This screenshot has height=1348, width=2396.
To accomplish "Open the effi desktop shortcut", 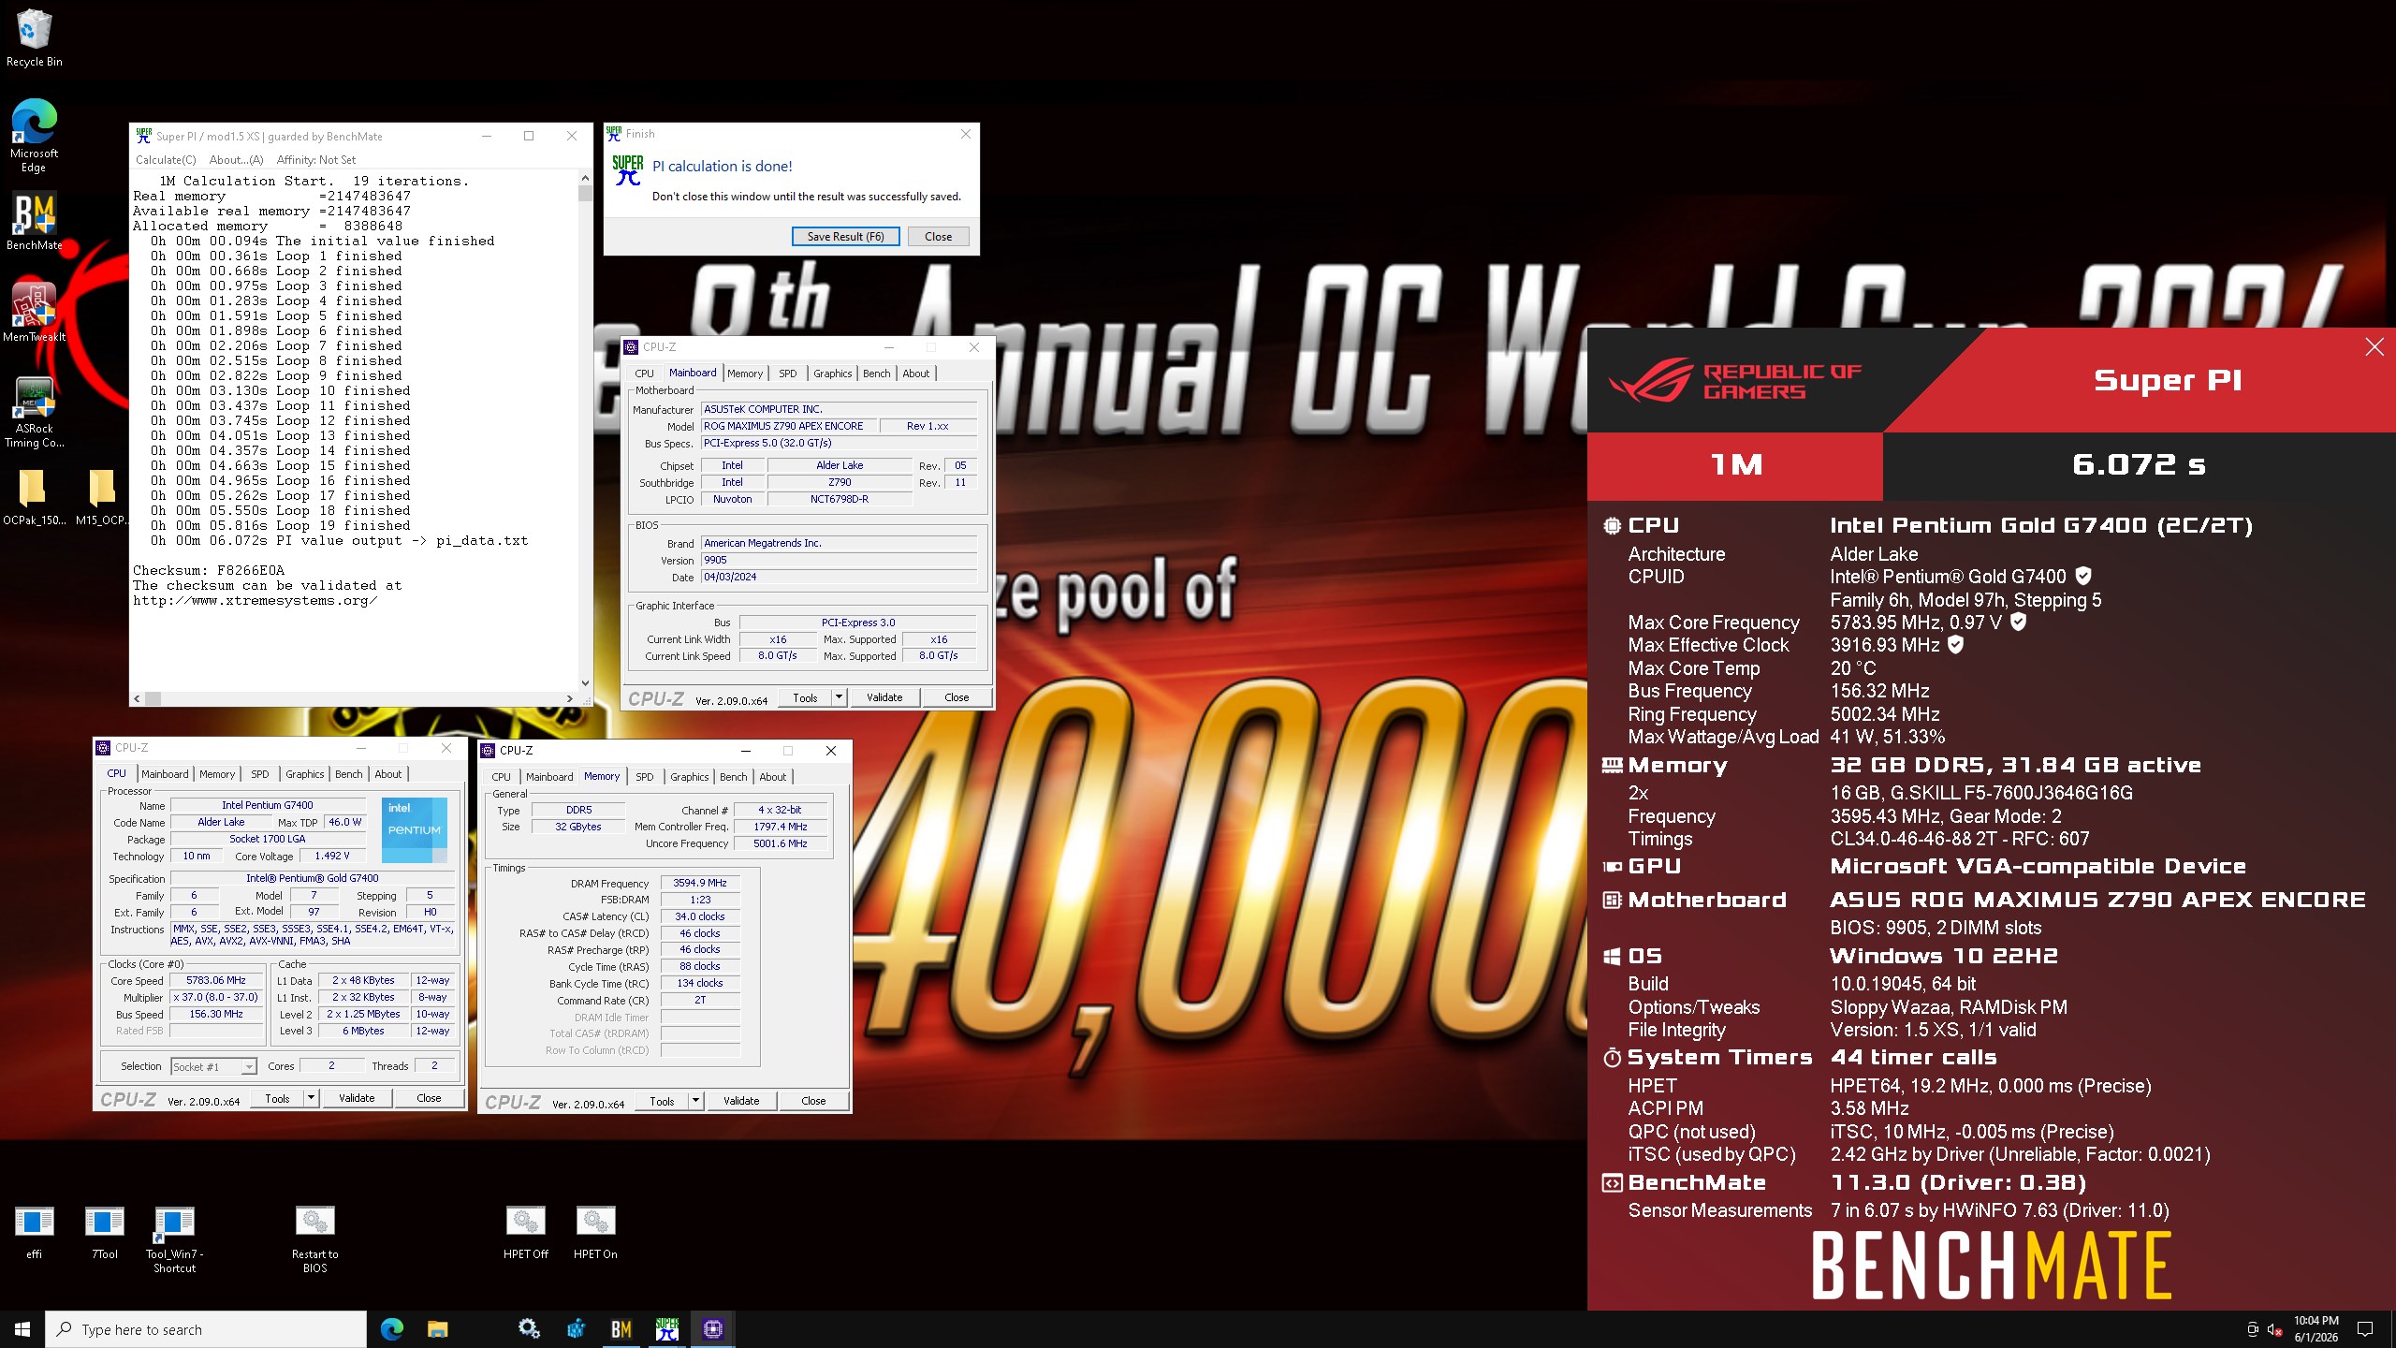I will click(x=35, y=1232).
